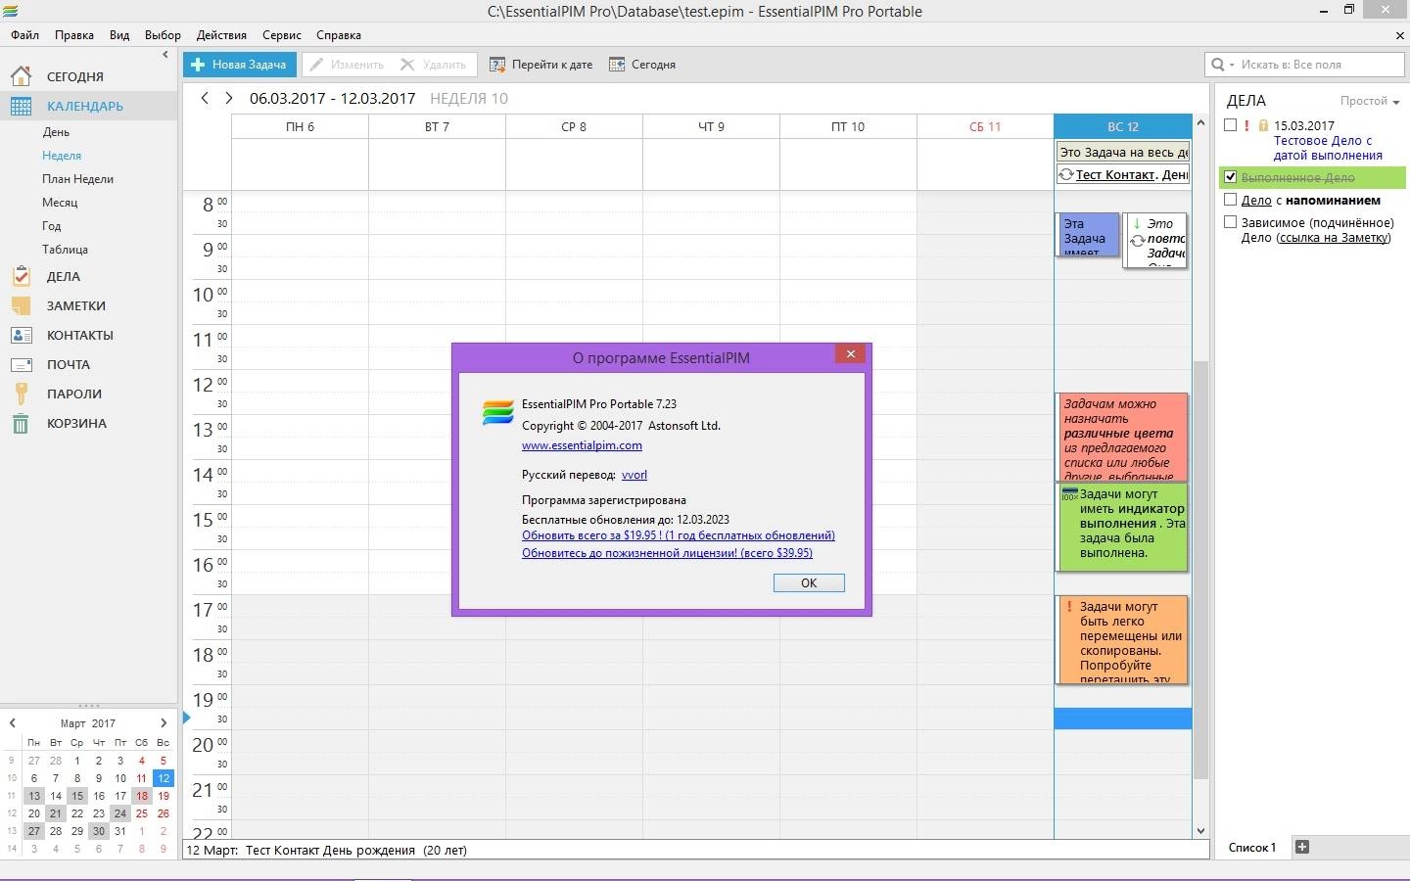Screen dimensions: 1410x881
Task: Select the red task about различные цвета
Action: [1122, 437]
